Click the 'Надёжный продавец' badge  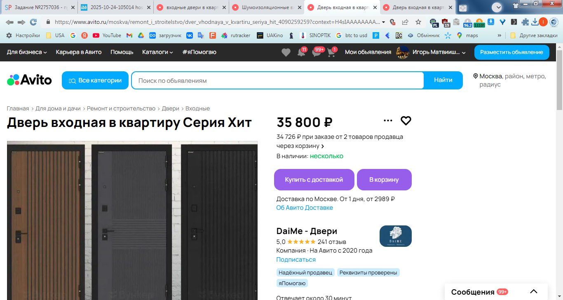[305, 272]
